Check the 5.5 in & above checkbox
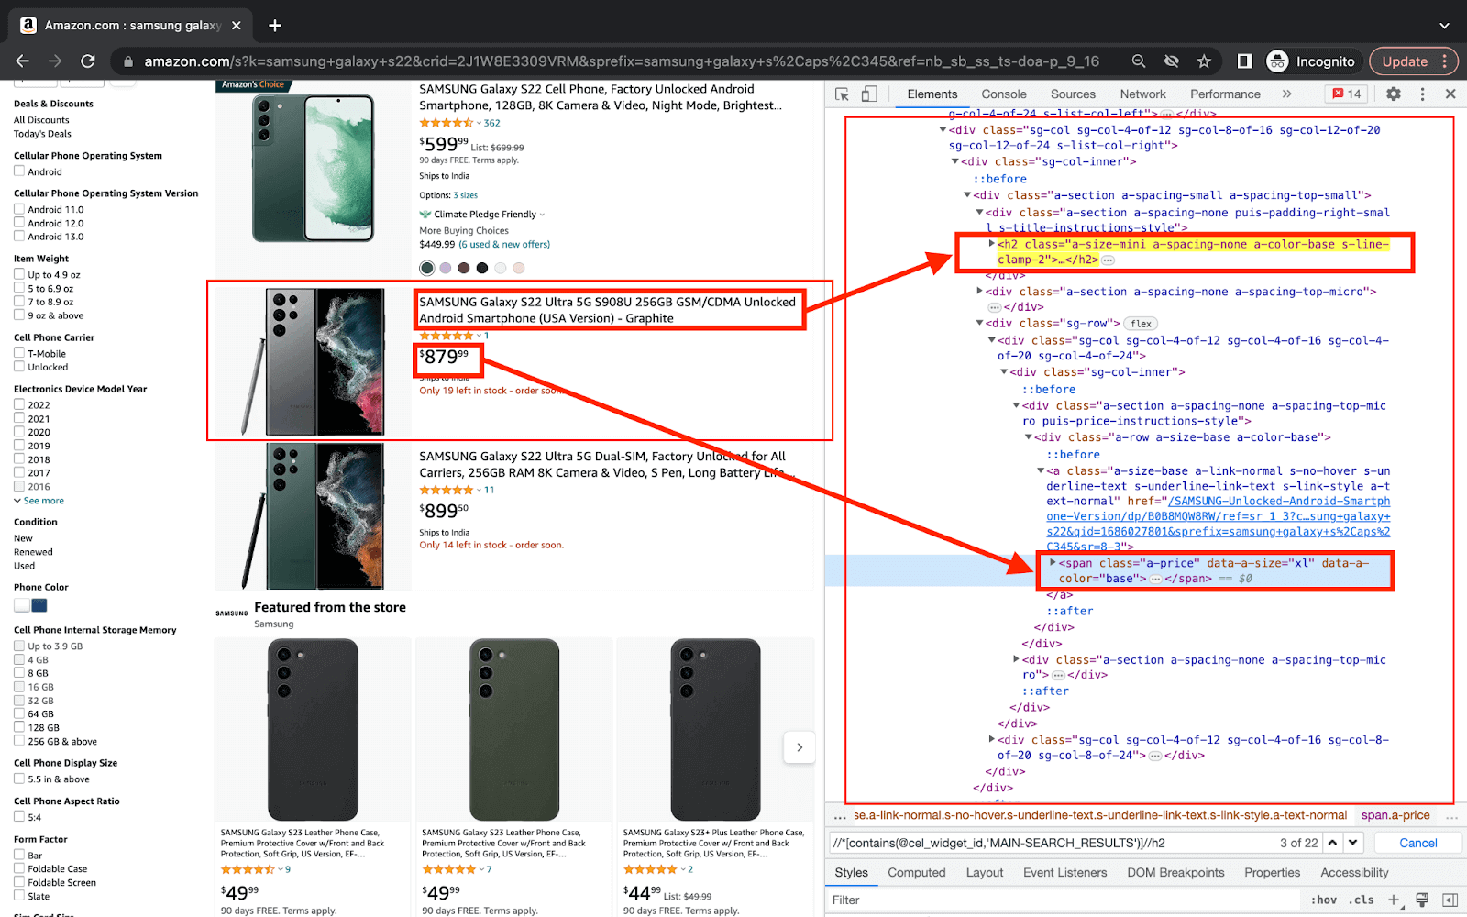Image resolution: width=1467 pixels, height=917 pixels. 19,779
